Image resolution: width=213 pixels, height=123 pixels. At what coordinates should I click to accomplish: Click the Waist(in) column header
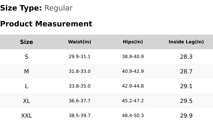[80, 42]
